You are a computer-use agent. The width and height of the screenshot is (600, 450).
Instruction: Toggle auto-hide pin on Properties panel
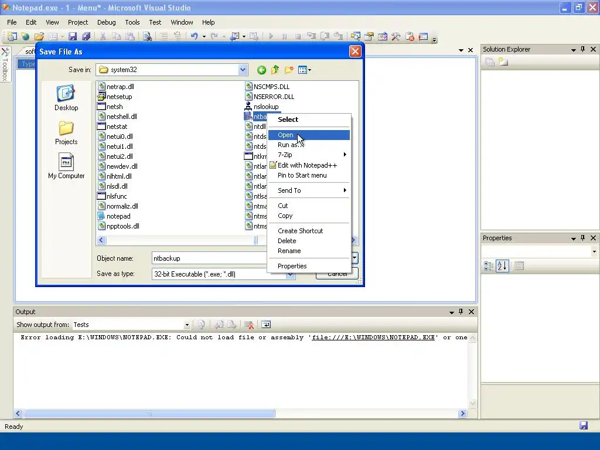pos(583,238)
